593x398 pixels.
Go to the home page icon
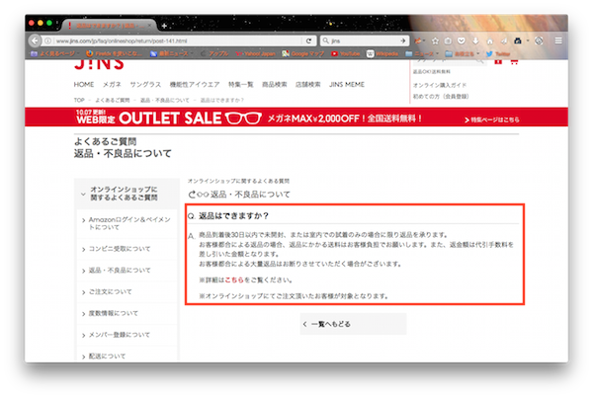point(490,40)
